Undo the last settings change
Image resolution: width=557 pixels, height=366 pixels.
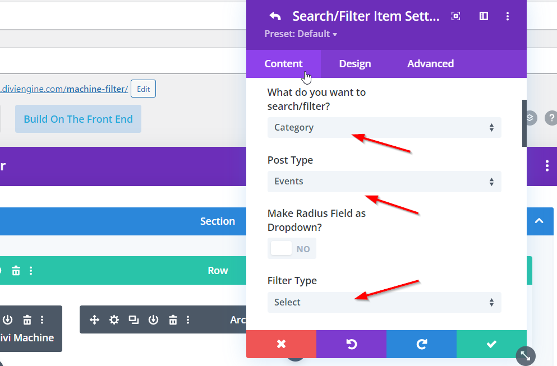[351, 344]
